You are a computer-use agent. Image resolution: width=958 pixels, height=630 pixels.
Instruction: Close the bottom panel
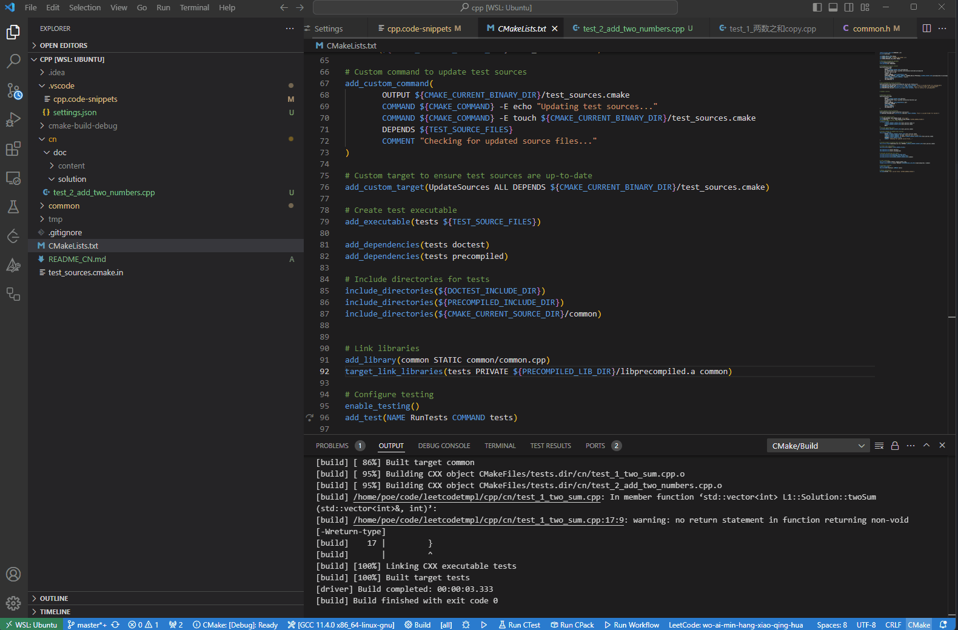(942, 446)
